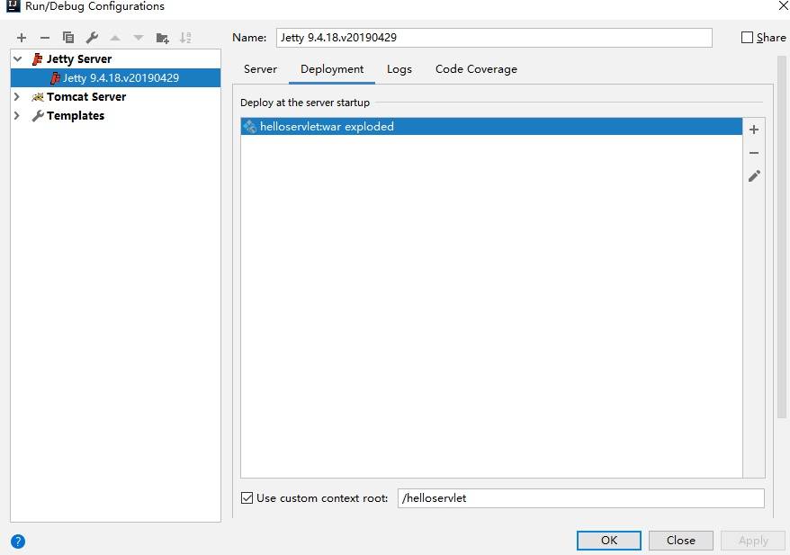This screenshot has height=555, width=790.
Task: Collapse the Jetty Server tree node
Action: click(x=17, y=59)
